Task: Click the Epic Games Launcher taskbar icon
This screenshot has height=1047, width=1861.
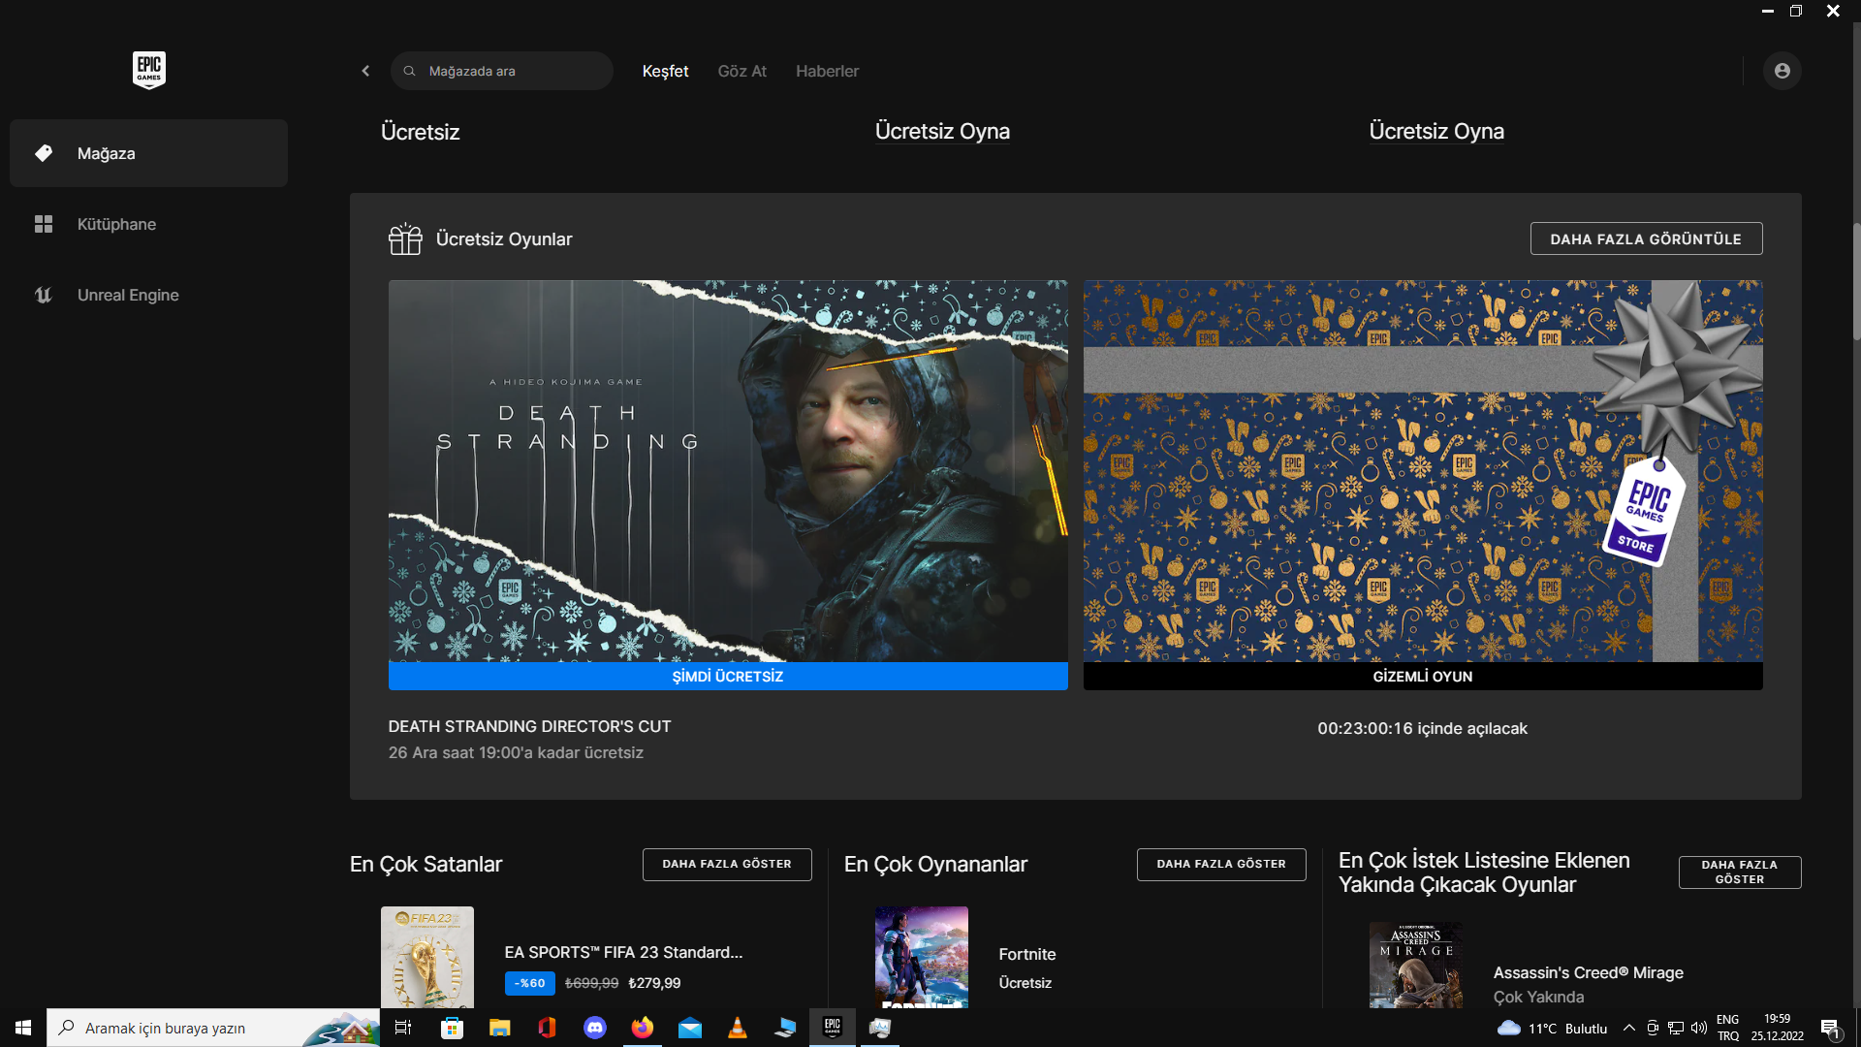Action: point(832,1028)
